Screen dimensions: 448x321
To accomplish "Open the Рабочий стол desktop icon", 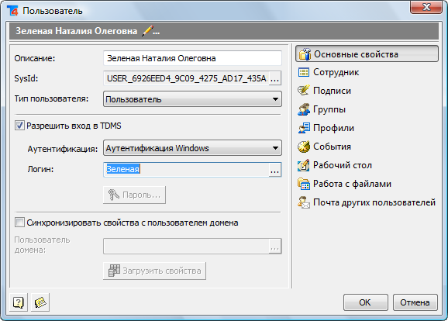I will tap(303, 165).
